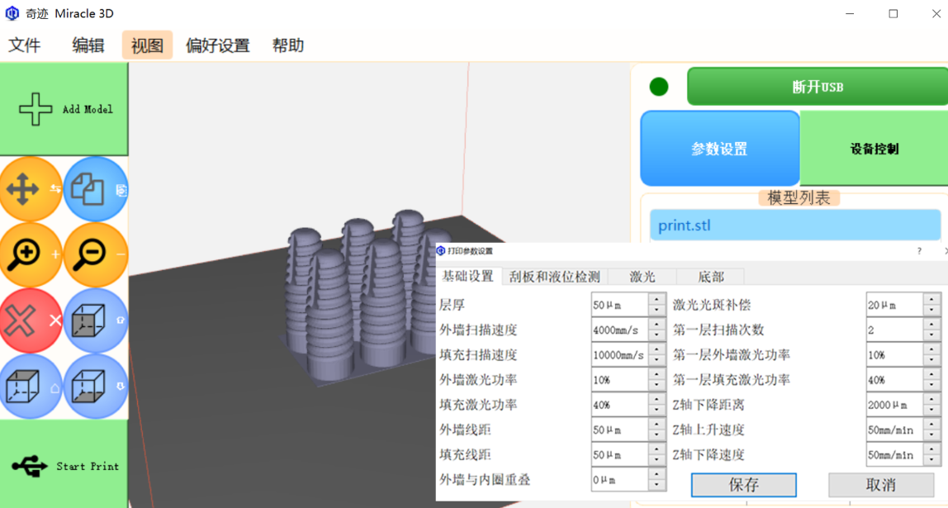Click 断开USB to disconnect
The image size is (948, 508).
pos(817,88)
